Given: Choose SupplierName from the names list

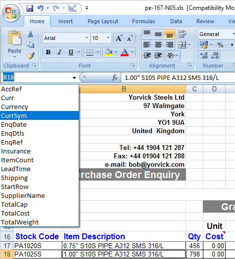Looking at the screenshot, I should [x=40, y=195].
